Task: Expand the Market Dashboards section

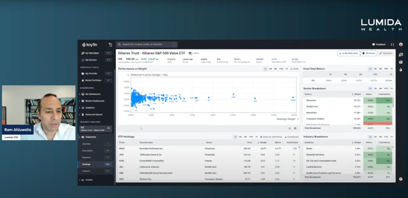Action: point(80,101)
